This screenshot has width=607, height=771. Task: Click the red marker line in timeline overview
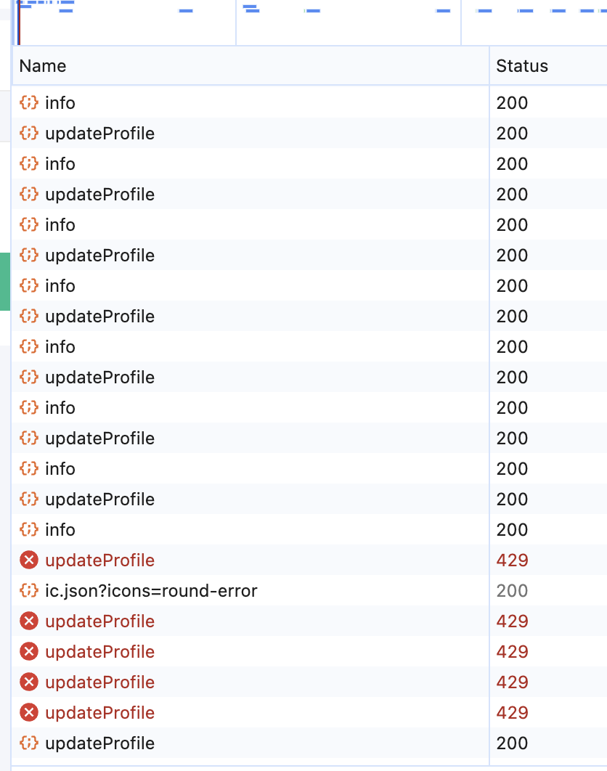pos(19,25)
